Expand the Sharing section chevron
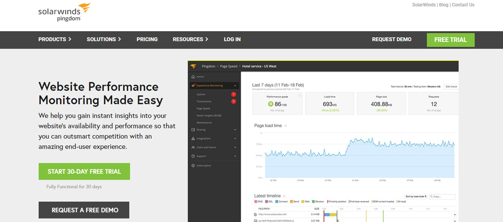 (235, 129)
